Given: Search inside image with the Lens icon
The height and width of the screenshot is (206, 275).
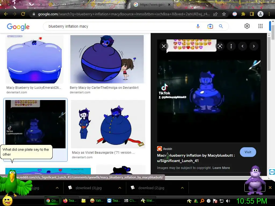Looking at the screenshot, I should (x=220, y=46).
